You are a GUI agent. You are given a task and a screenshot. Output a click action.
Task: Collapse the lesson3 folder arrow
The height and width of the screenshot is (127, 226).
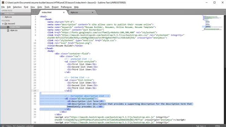pos(3,24)
